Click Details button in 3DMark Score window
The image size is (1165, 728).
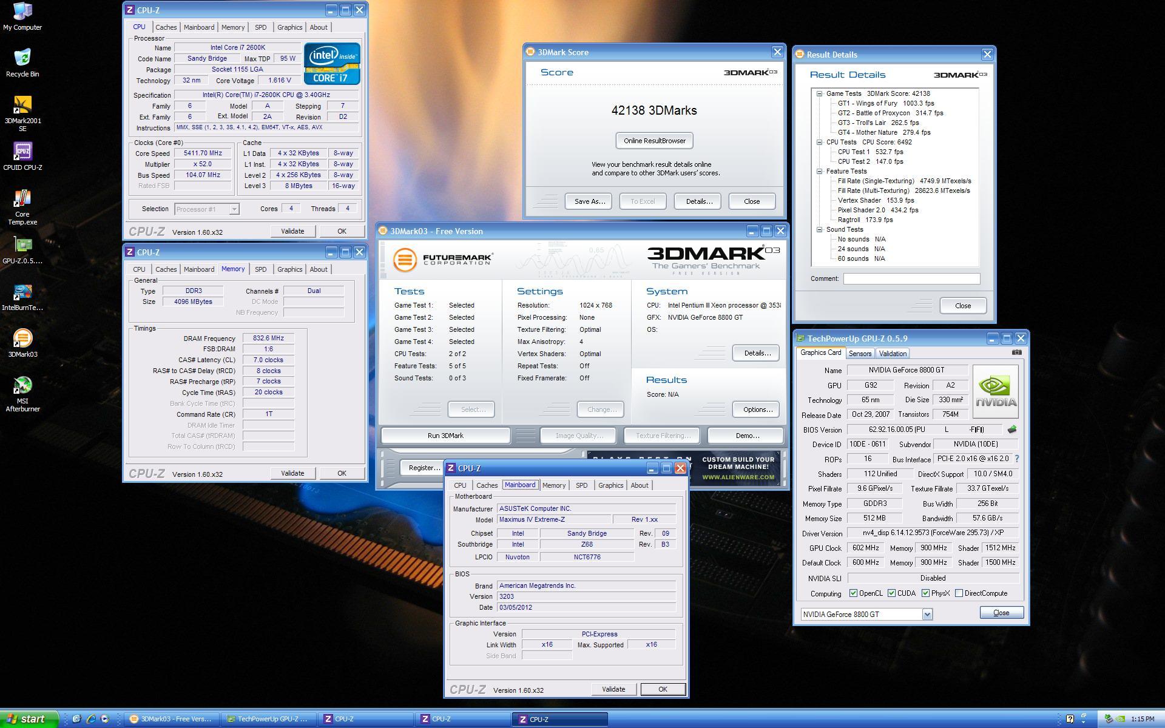pyautogui.click(x=699, y=201)
